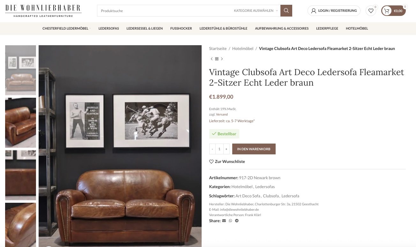Increase quantity with plus button
Viewport: 416px width, 247px height.
click(226, 149)
